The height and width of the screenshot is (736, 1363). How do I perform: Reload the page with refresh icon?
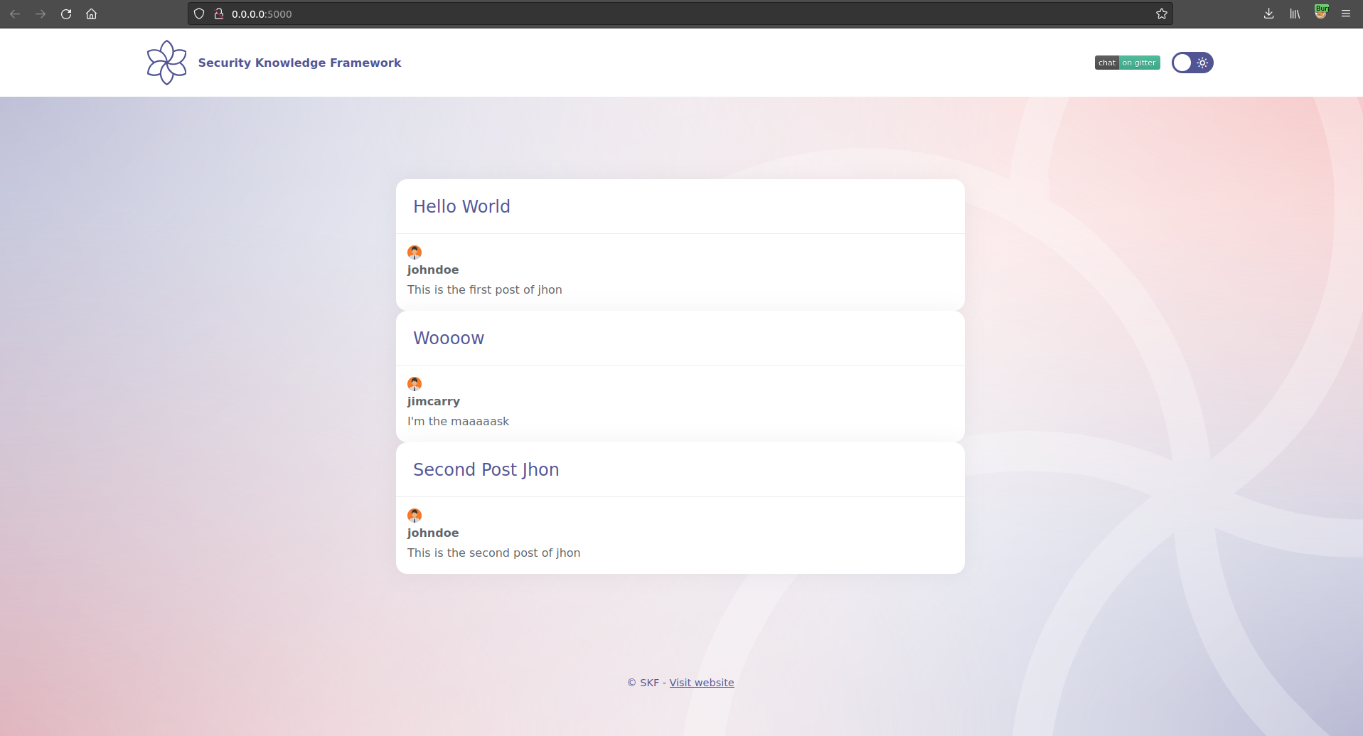[66, 14]
